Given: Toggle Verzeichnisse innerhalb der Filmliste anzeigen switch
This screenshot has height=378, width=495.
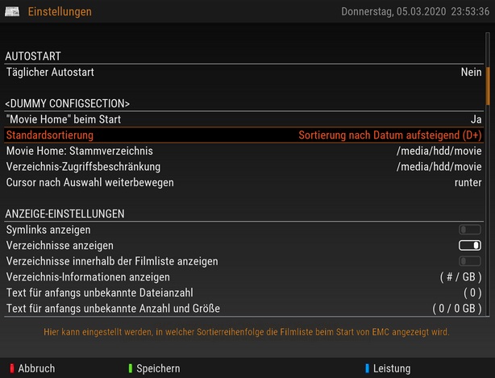Looking at the screenshot, I should click(469, 261).
